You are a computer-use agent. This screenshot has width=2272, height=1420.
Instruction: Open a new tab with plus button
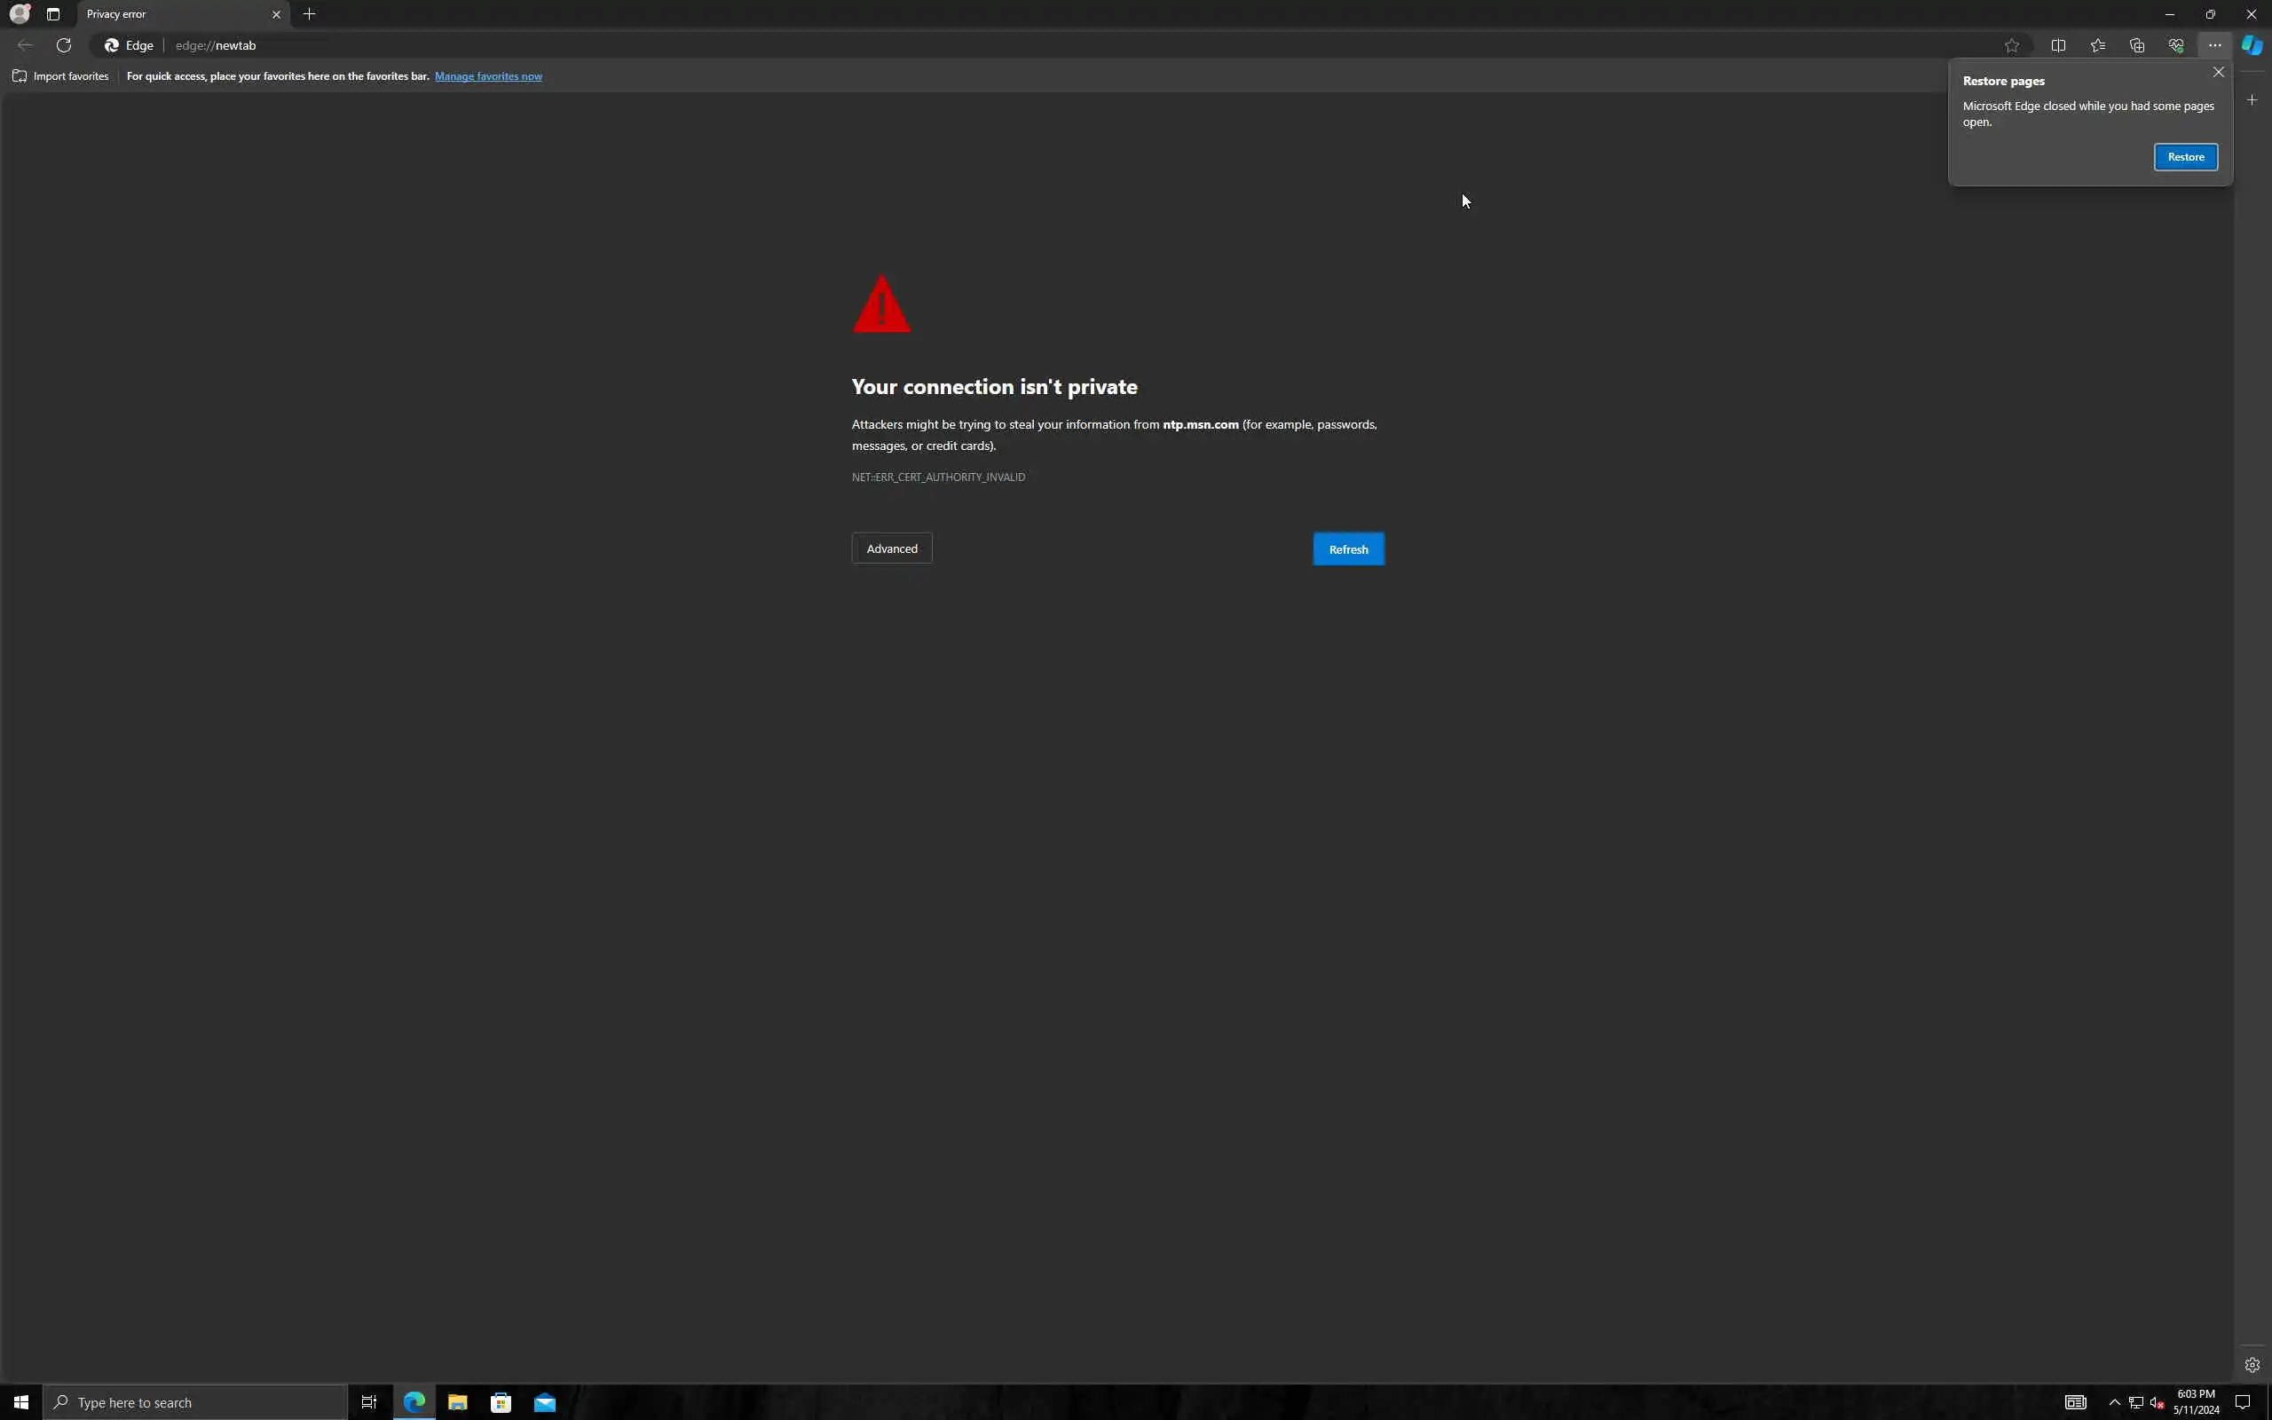click(309, 14)
